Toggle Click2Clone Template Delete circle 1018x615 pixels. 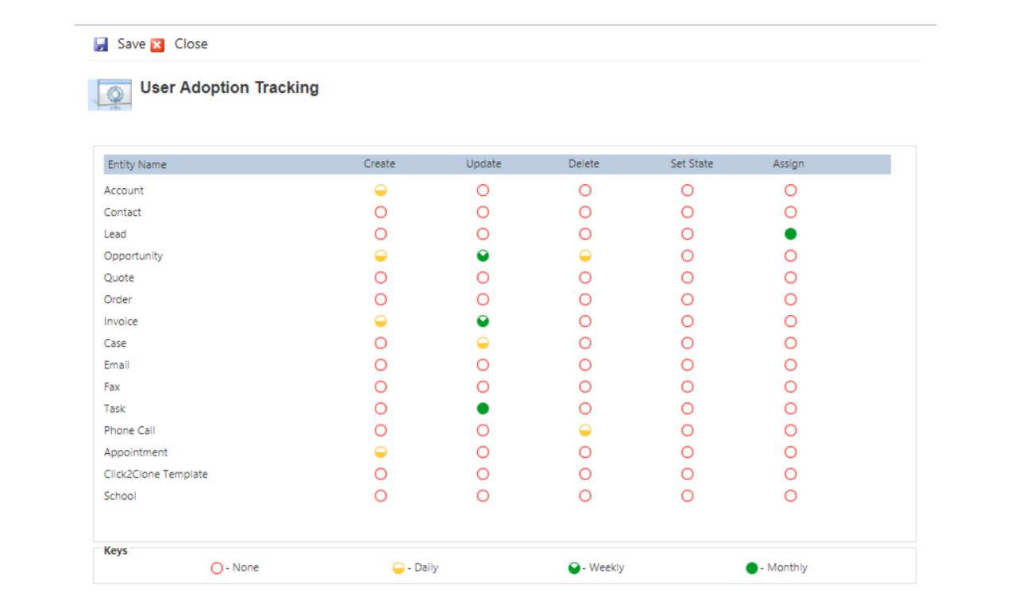click(585, 475)
